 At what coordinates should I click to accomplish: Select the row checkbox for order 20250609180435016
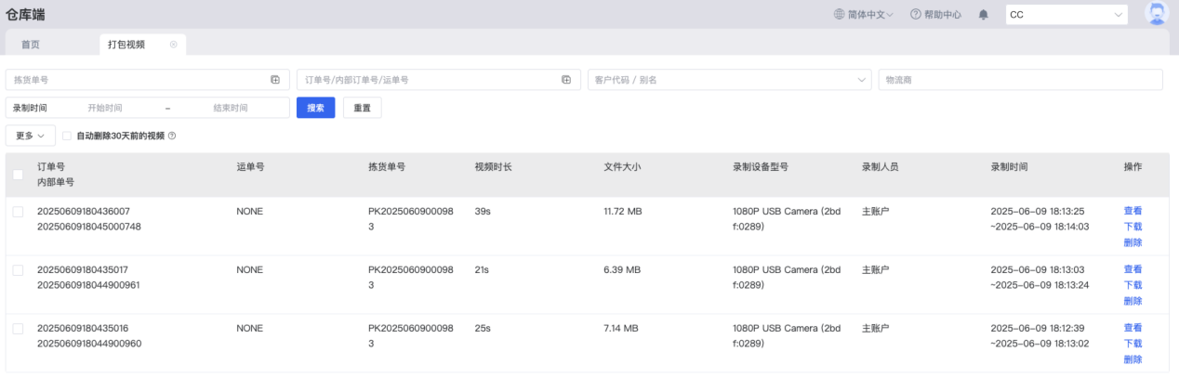[18, 329]
